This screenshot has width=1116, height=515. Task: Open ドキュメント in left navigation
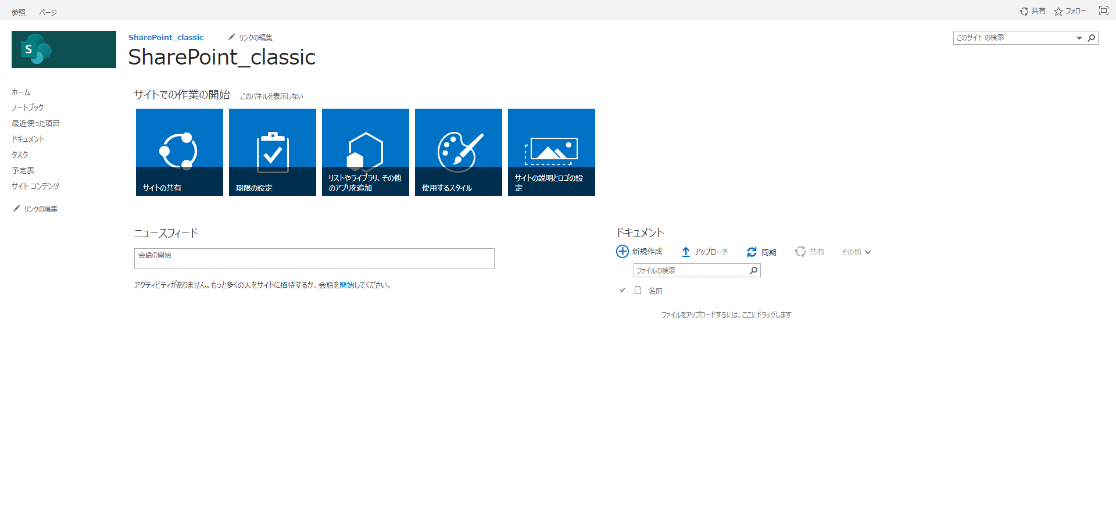28,139
